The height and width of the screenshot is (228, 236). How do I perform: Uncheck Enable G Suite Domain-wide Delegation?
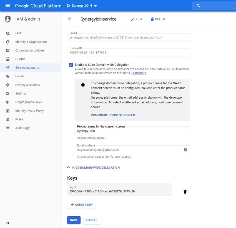(x=71, y=65)
